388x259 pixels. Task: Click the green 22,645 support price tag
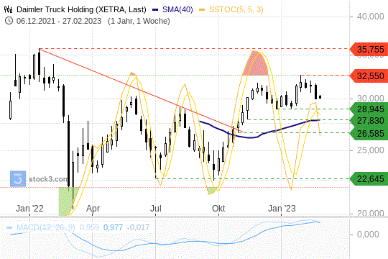[x=369, y=178]
